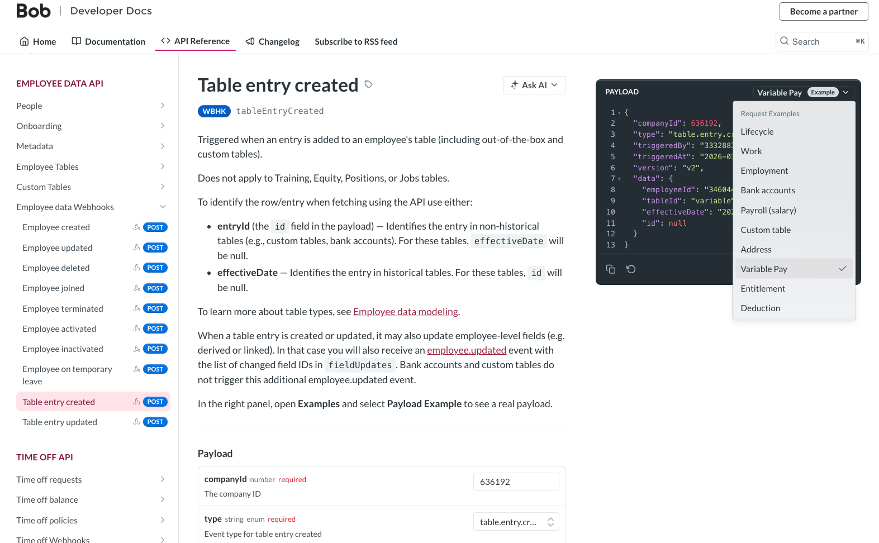879x543 pixels.
Task: Expand the Employee Tables section
Action: [163, 166]
